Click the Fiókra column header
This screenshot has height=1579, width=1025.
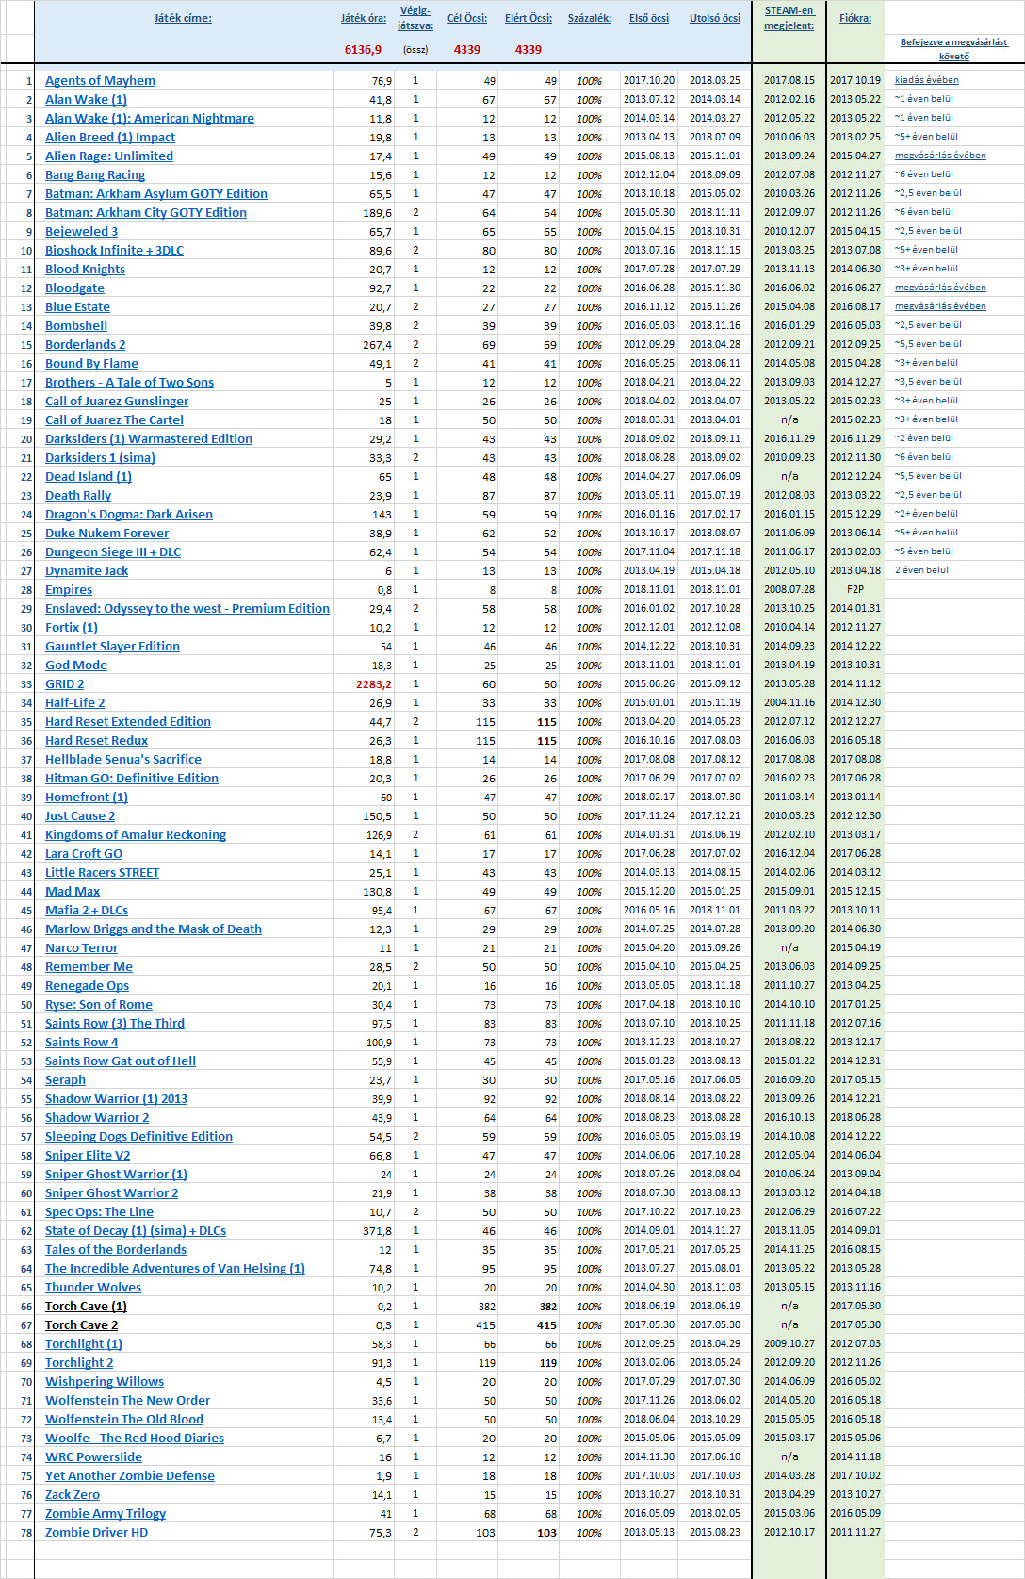tap(855, 18)
